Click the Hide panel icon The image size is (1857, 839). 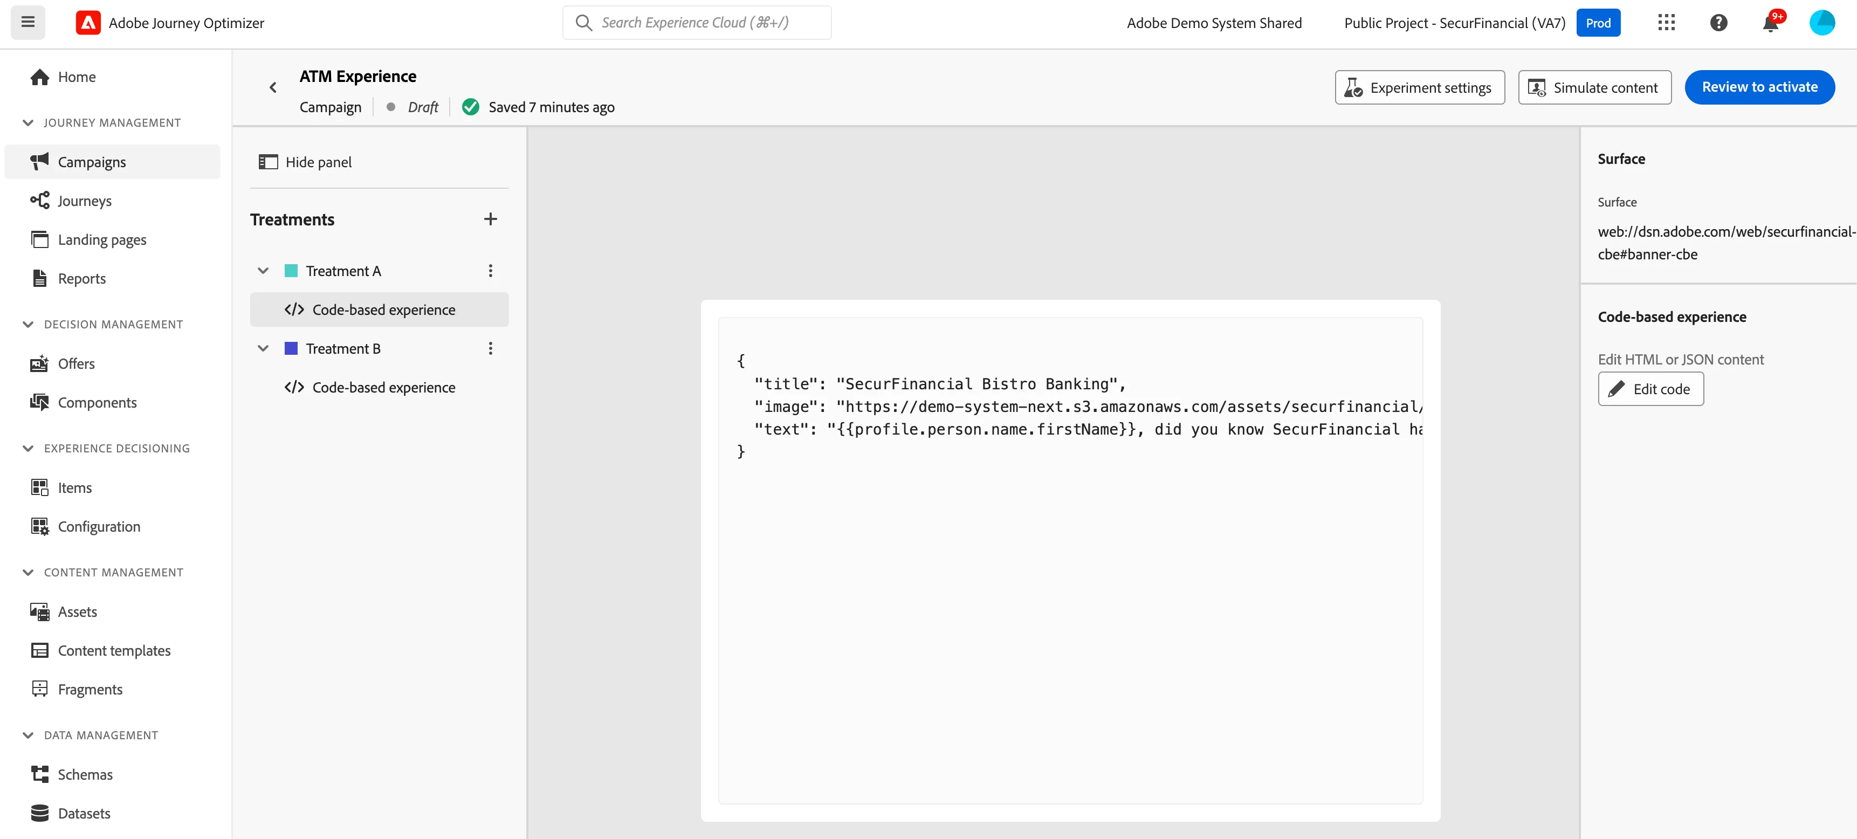[x=268, y=162]
